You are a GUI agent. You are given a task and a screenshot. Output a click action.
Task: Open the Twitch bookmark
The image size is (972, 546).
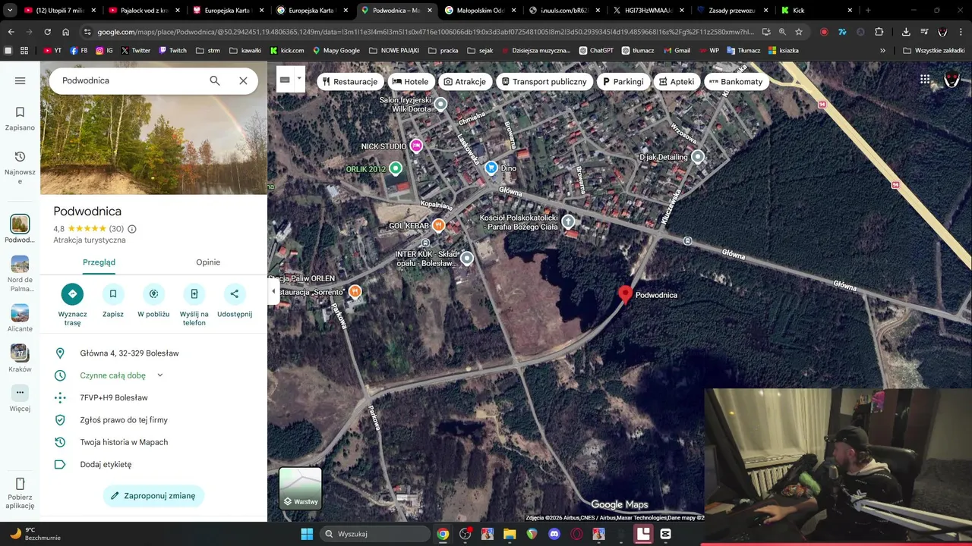coord(172,50)
